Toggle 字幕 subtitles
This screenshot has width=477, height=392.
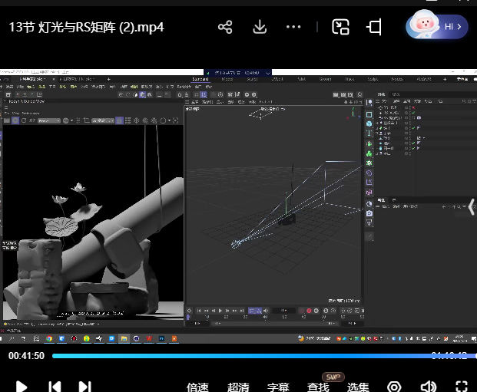(x=278, y=387)
